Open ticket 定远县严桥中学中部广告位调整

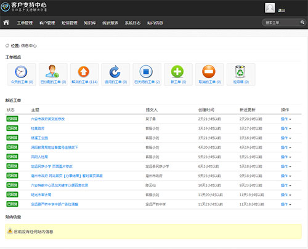[x=54, y=204]
